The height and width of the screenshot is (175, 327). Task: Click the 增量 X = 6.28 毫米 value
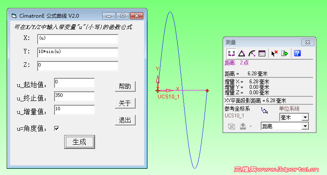(247, 82)
